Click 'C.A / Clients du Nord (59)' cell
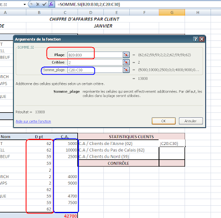The image size is (221, 218). [118, 157]
